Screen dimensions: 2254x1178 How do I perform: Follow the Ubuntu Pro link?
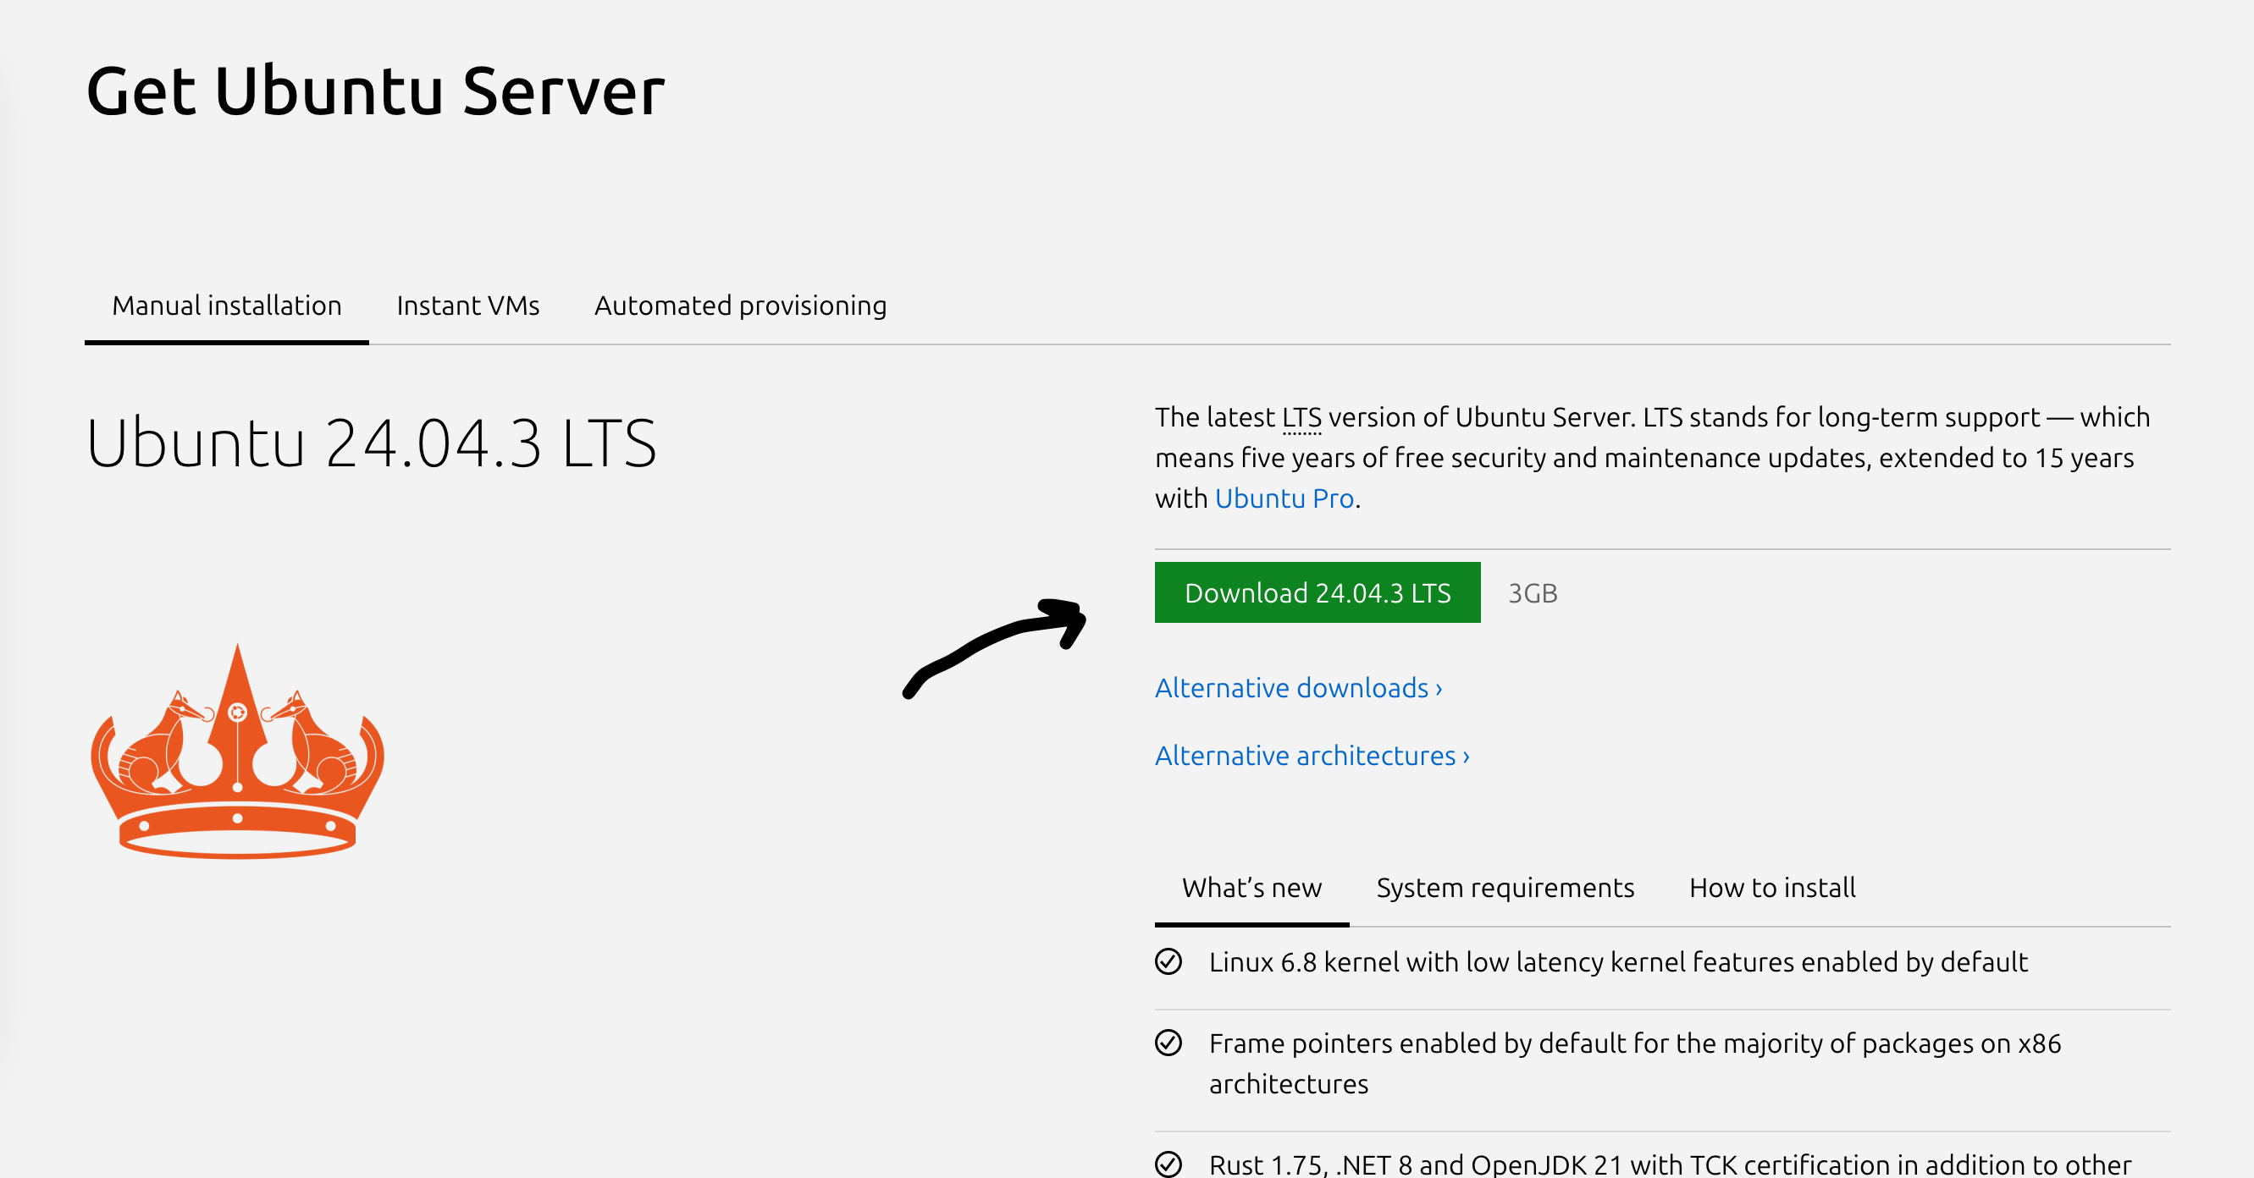click(x=1284, y=498)
